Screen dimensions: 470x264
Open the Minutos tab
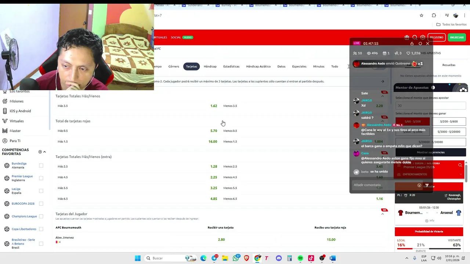click(319, 66)
